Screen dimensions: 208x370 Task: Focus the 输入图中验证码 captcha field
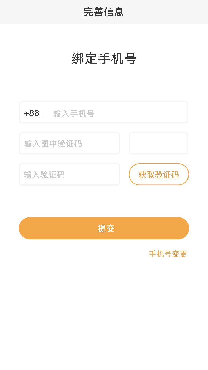tap(69, 143)
